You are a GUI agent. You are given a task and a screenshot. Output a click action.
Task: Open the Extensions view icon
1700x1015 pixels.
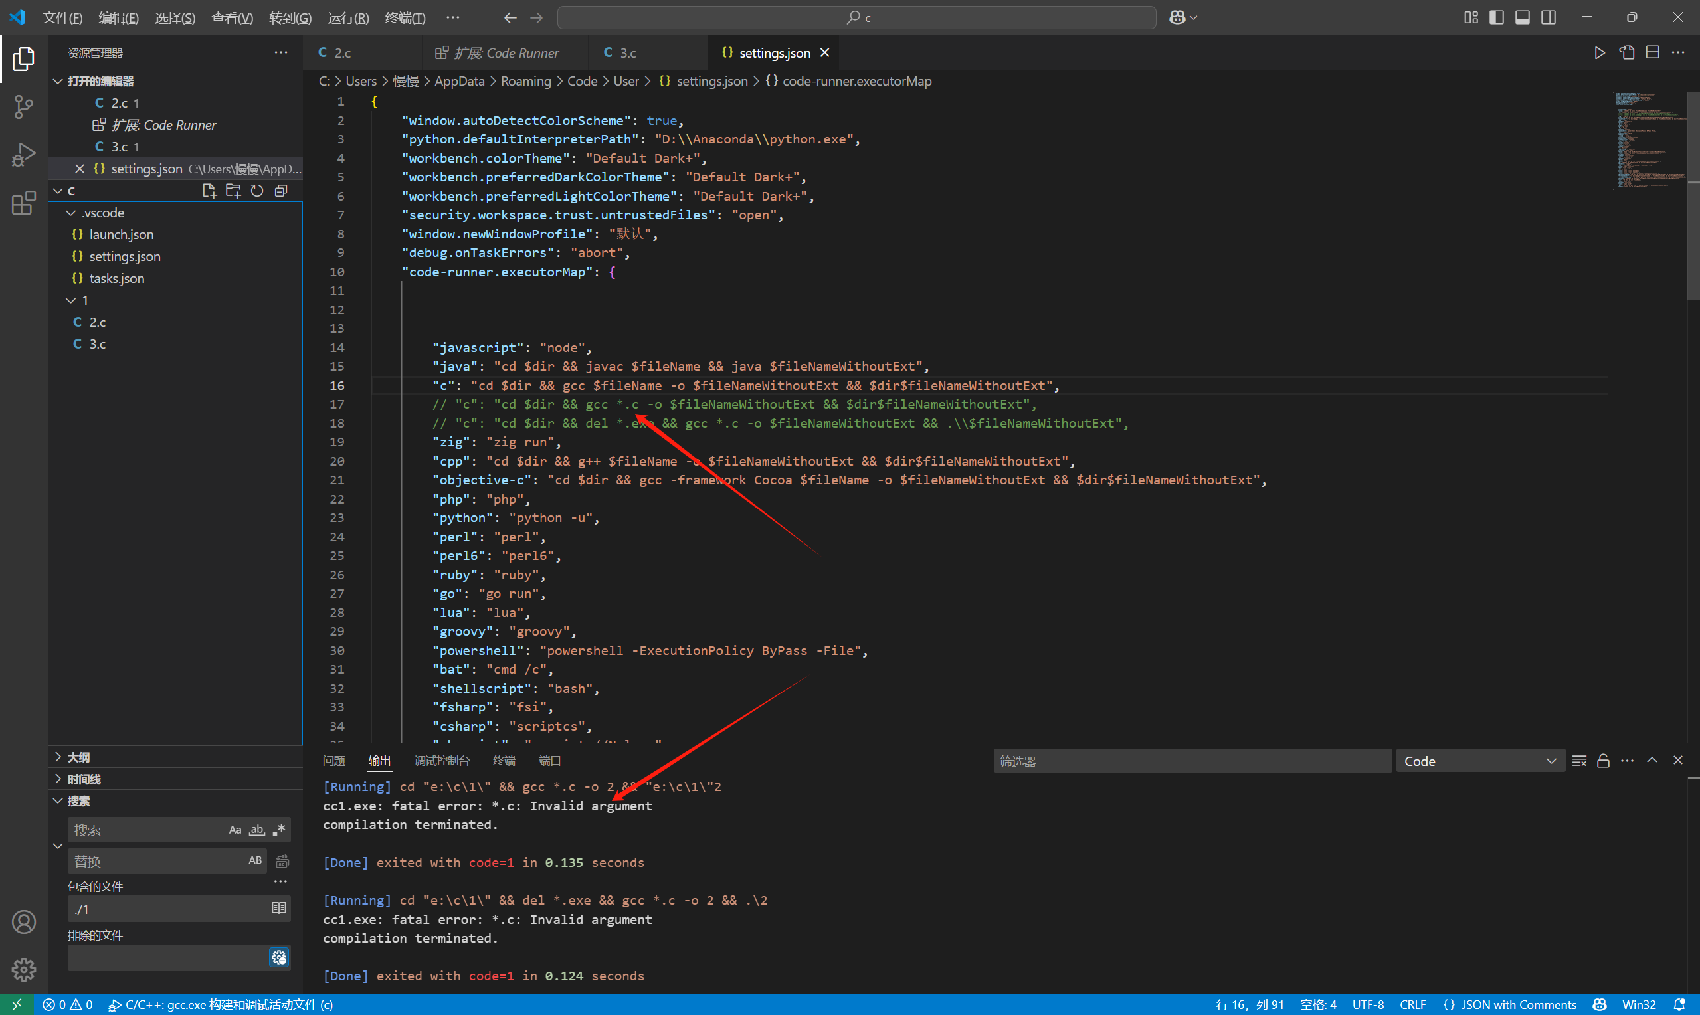23,203
